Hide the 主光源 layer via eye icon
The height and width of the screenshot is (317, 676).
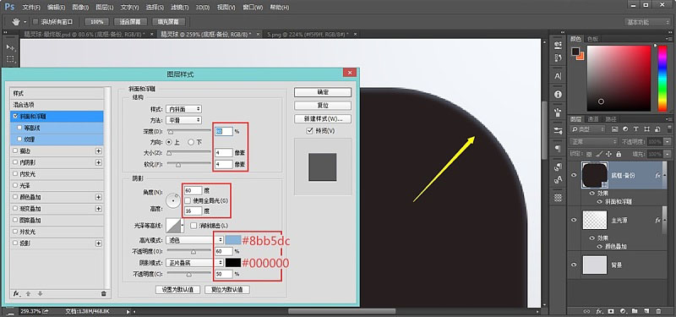pyautogui.click(x=574, y=220)
